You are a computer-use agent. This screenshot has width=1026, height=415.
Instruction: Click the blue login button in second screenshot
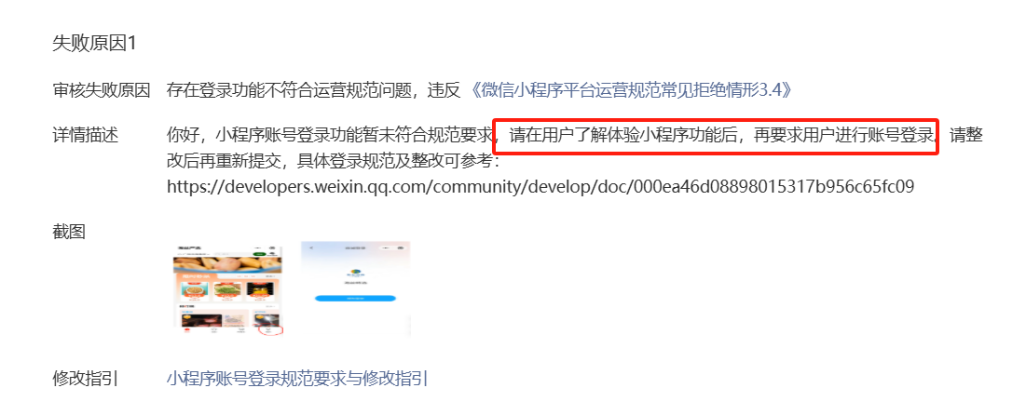[x=355, y=298]
